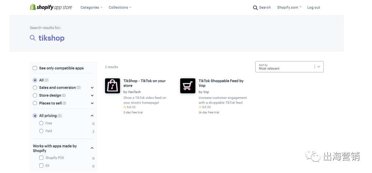Viewport: 372px width, 173px height.
Task: Open the Sort by Most relevant dropdown
Action: click(x=289, y=67)
